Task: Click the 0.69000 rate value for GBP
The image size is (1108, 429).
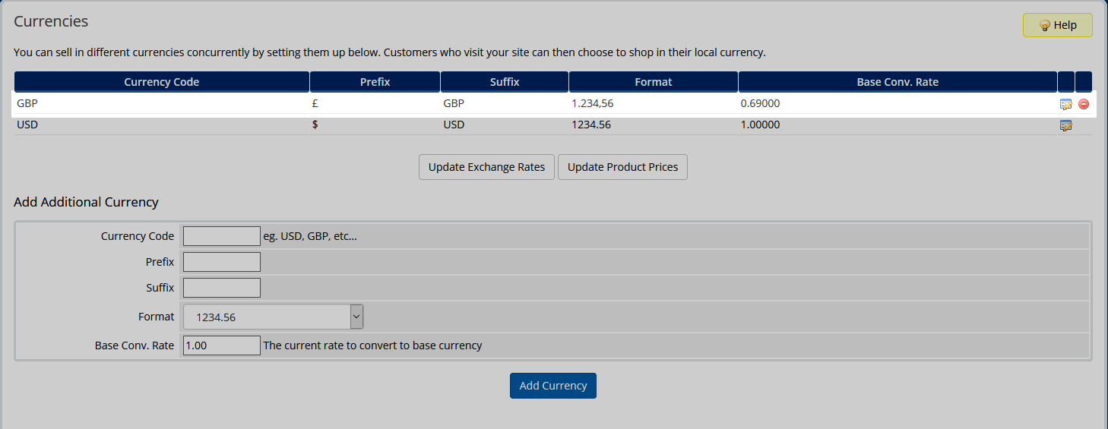Action: pos(760,103)
